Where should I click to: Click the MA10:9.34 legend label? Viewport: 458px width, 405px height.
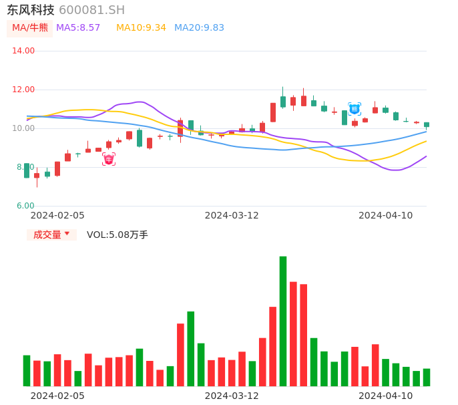click(141, 28)
